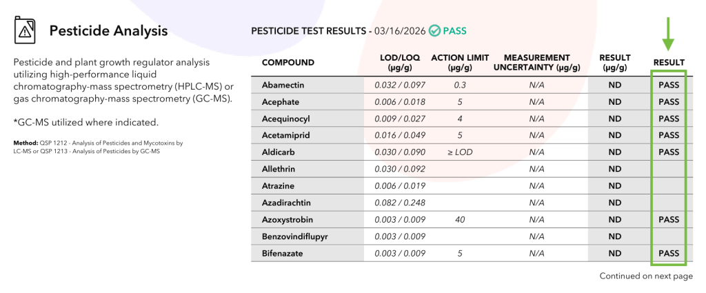Click the COMPOUND column header
Viewport: 706px width, 293px height.
[x=288, y=63]
